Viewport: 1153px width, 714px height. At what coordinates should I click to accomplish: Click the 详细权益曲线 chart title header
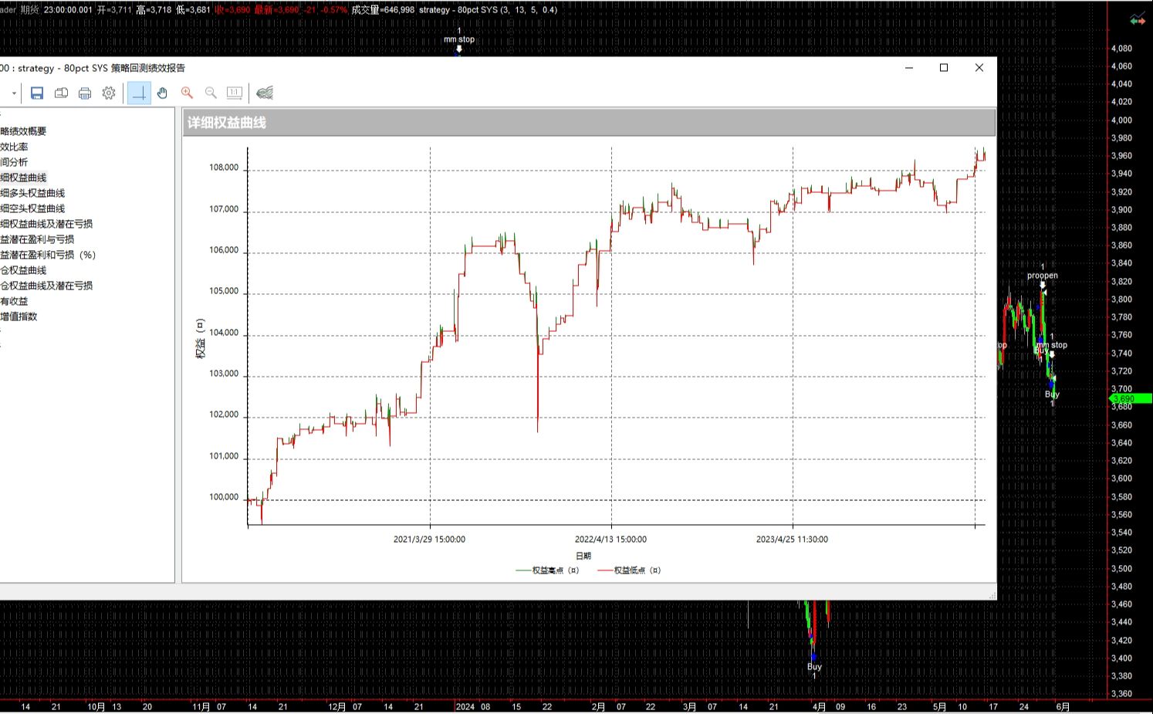click(227, 123)
